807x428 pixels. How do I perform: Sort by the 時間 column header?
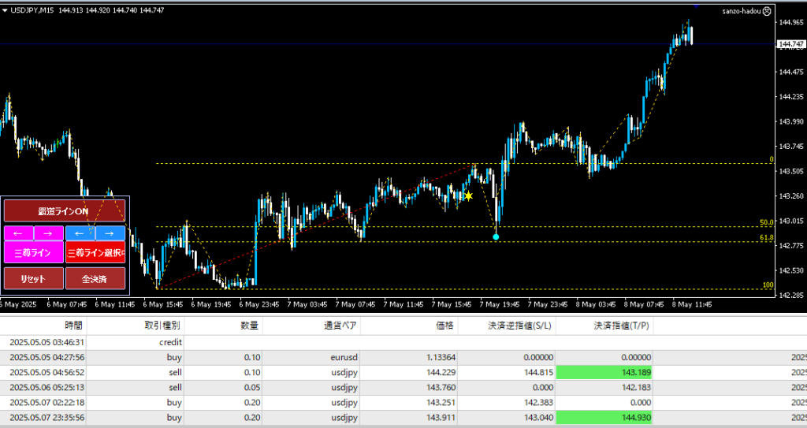pos(74,325)
